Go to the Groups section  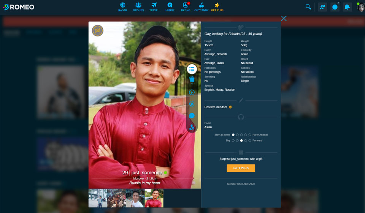[138, 7]
